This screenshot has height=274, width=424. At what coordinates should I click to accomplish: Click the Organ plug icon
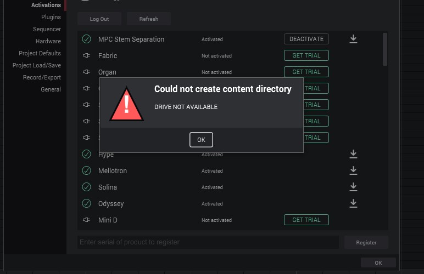pos(87,72)
